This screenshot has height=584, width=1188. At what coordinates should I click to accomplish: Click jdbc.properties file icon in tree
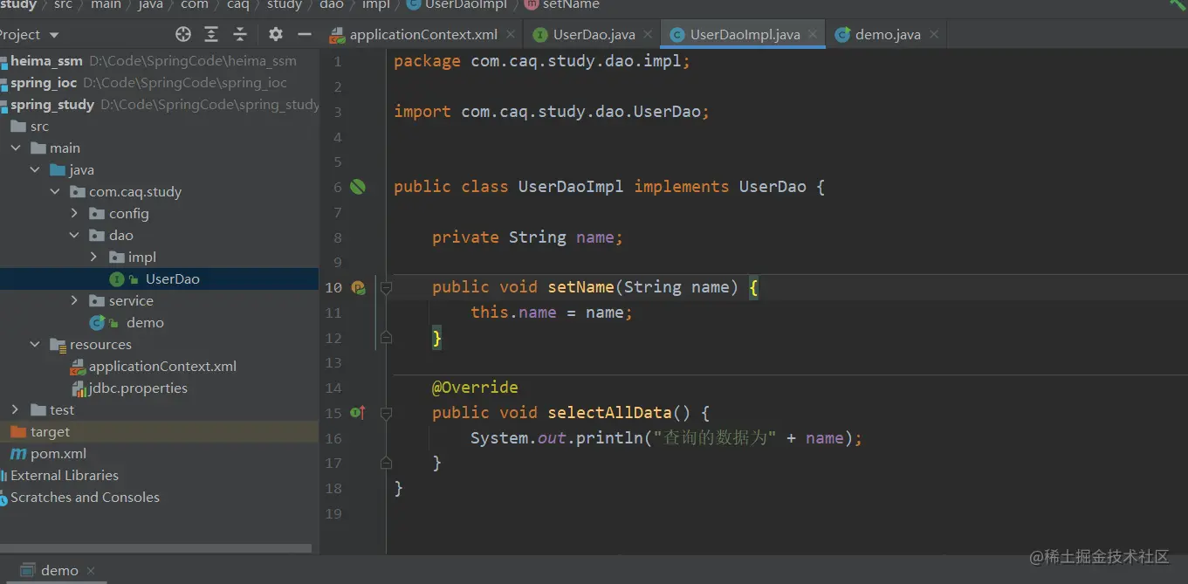(79, 388)
